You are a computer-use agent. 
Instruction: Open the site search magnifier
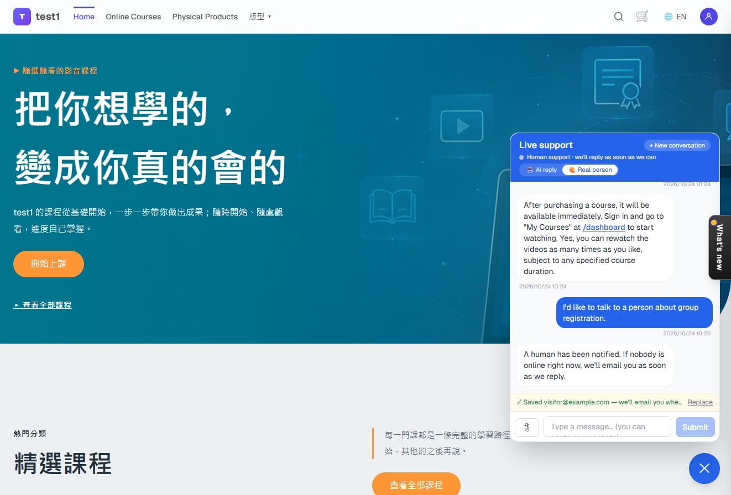point(619,17)
